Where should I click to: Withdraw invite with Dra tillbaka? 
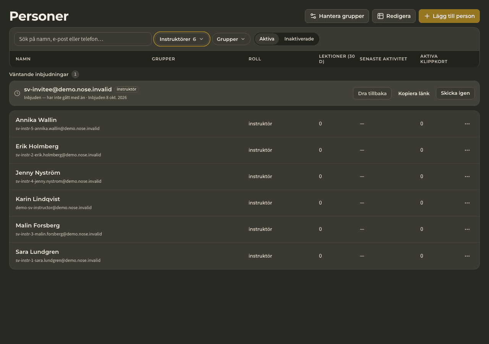point(372,93)
